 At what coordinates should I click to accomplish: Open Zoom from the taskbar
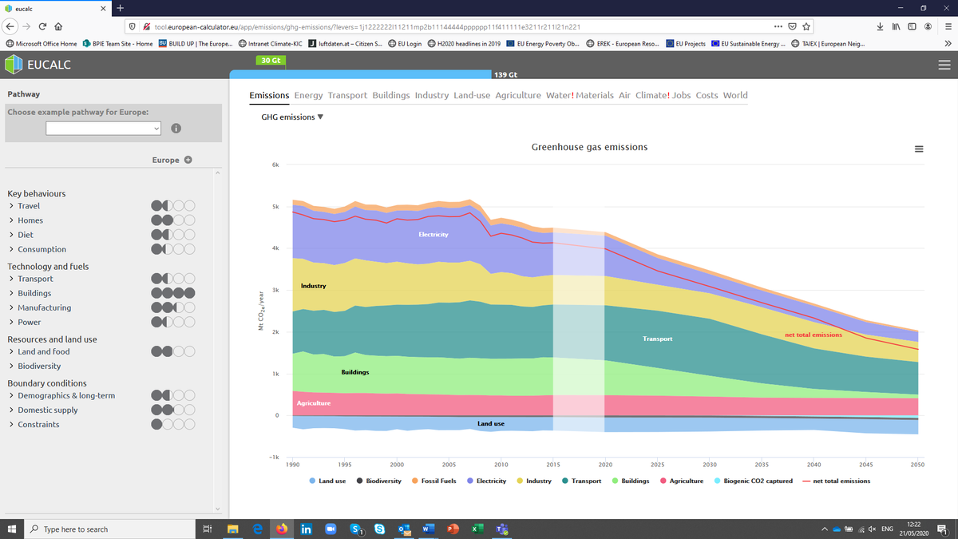click(331, 529)
